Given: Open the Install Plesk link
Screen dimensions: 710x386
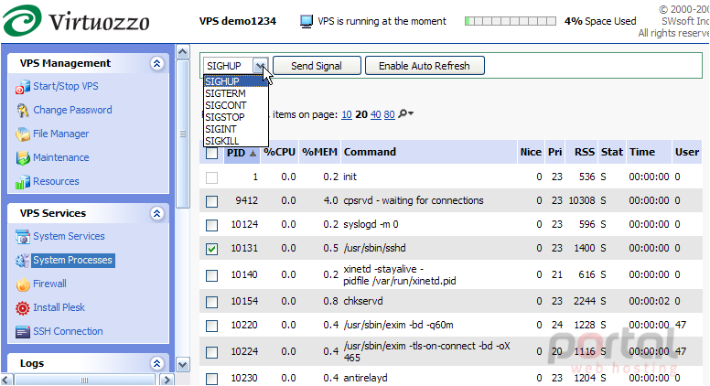Looking at the screenshot, I should 59,307.
